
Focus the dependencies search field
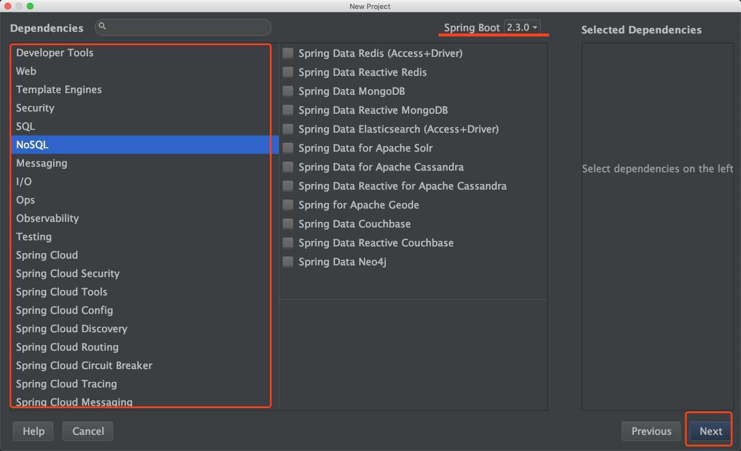[183, 27]
